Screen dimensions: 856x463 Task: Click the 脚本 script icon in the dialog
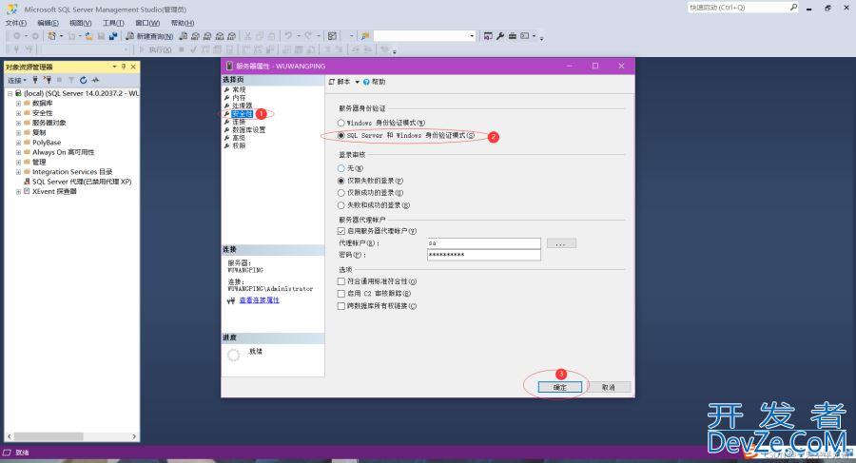click(x=332, y=82)
